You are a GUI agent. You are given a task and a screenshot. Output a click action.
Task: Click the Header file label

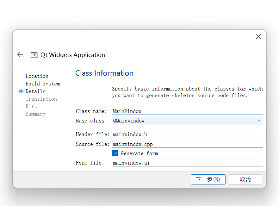point(93,134)
